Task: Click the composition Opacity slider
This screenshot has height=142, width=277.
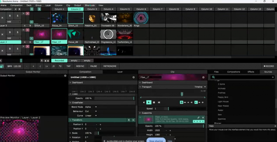Action: 114,98
